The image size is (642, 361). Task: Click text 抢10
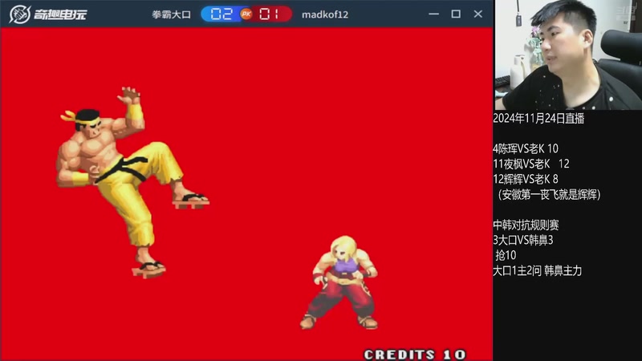(506, 255)
